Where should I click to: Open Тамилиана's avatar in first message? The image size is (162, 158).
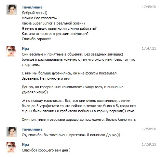[x=12, y=10]
